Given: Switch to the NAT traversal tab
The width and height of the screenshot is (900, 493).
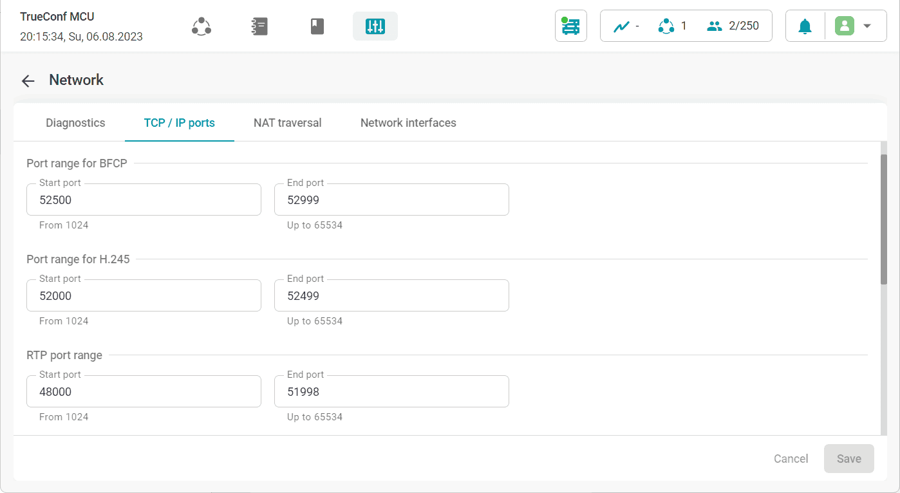Looking at the screenshot, I should 288,123.
